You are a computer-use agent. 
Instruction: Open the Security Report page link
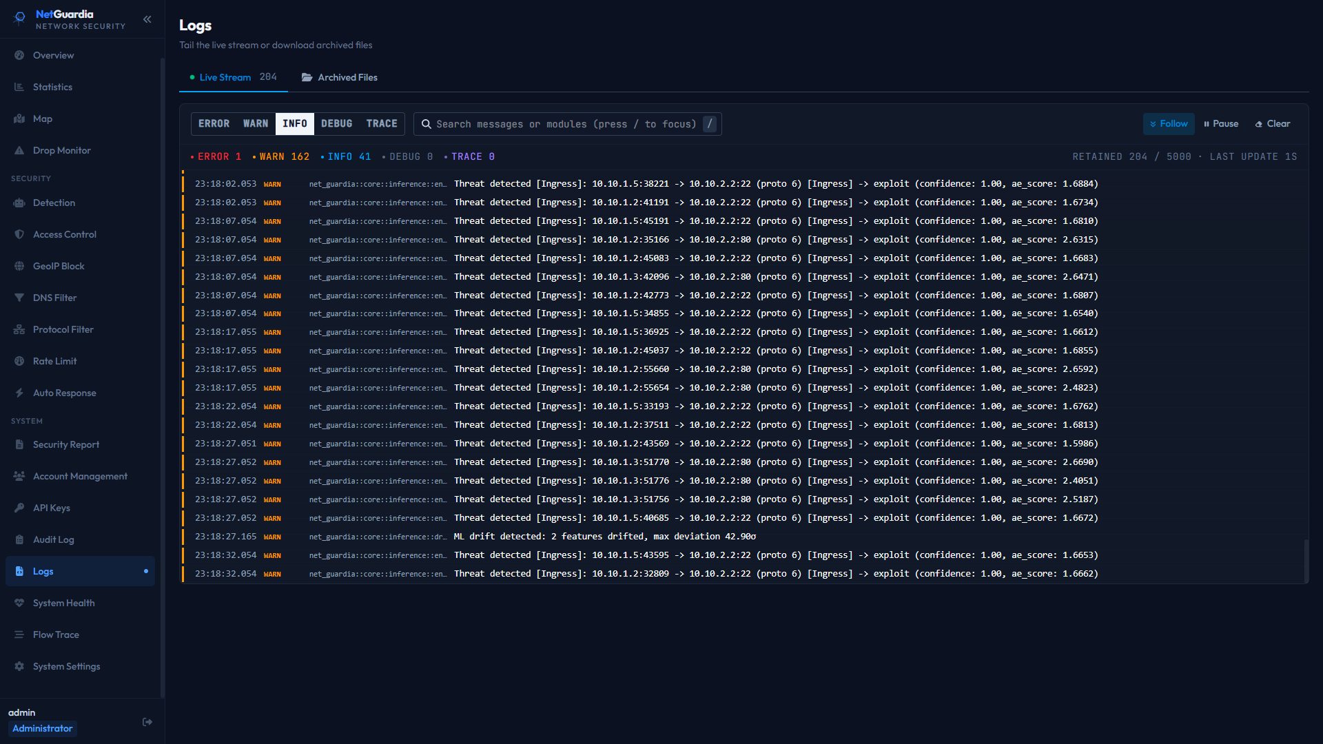pos(80,444)
